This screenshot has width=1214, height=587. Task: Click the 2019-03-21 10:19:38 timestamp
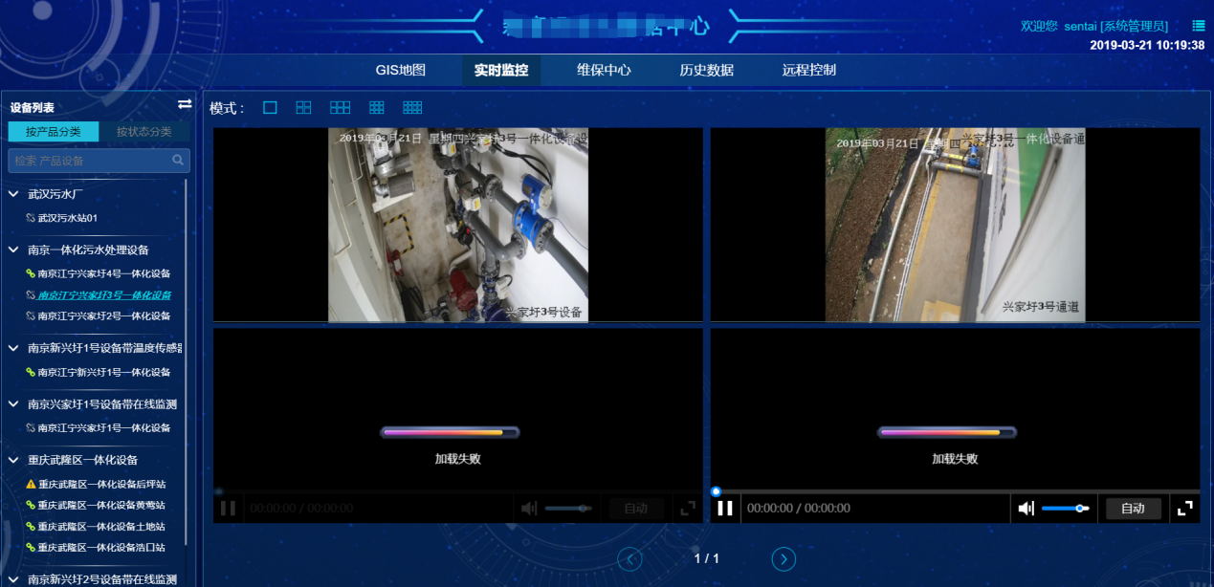pos(1147,45)
